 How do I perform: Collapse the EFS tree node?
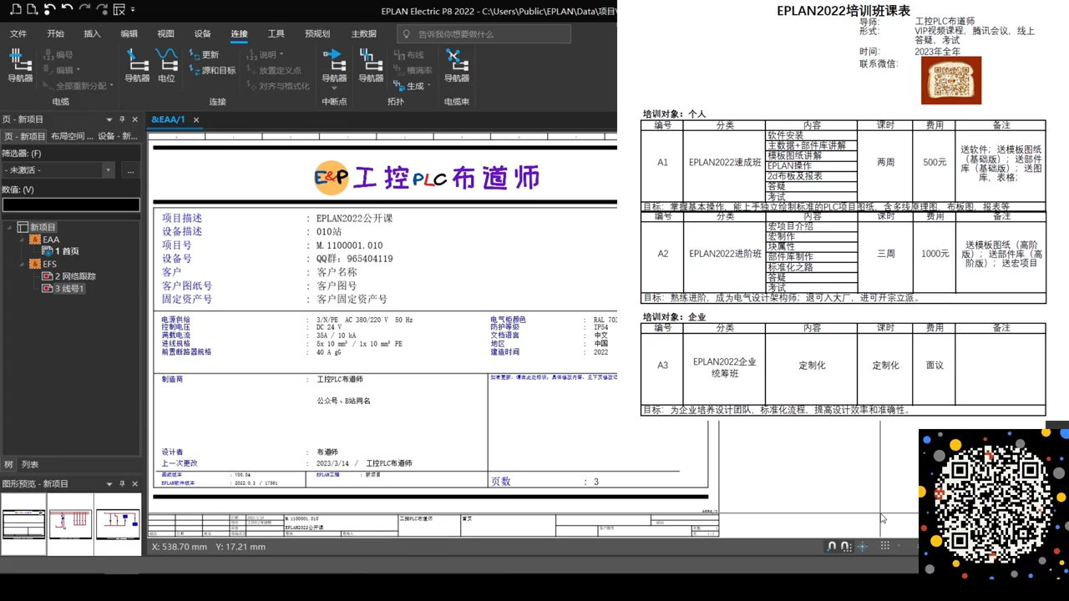coord(23,264)
